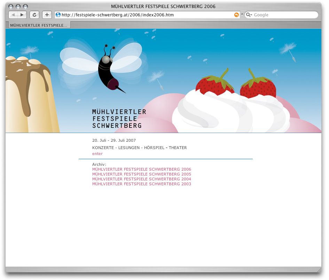The width and height of the screenshot is (329, 280).
Task: Zoom the window with the third title bar button
Action: coord(25,7)
